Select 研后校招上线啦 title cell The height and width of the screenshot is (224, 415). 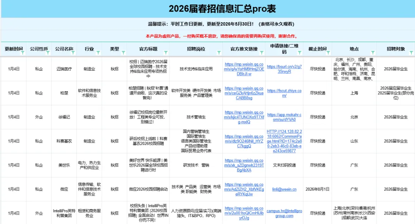(148, 141)
